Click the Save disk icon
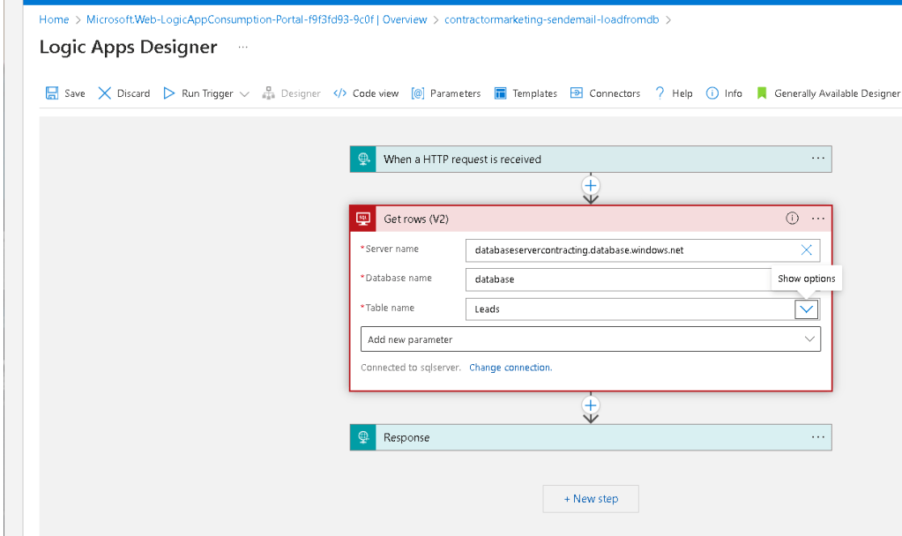This screenshot has height=536, width=902. (x=52, y=93)
